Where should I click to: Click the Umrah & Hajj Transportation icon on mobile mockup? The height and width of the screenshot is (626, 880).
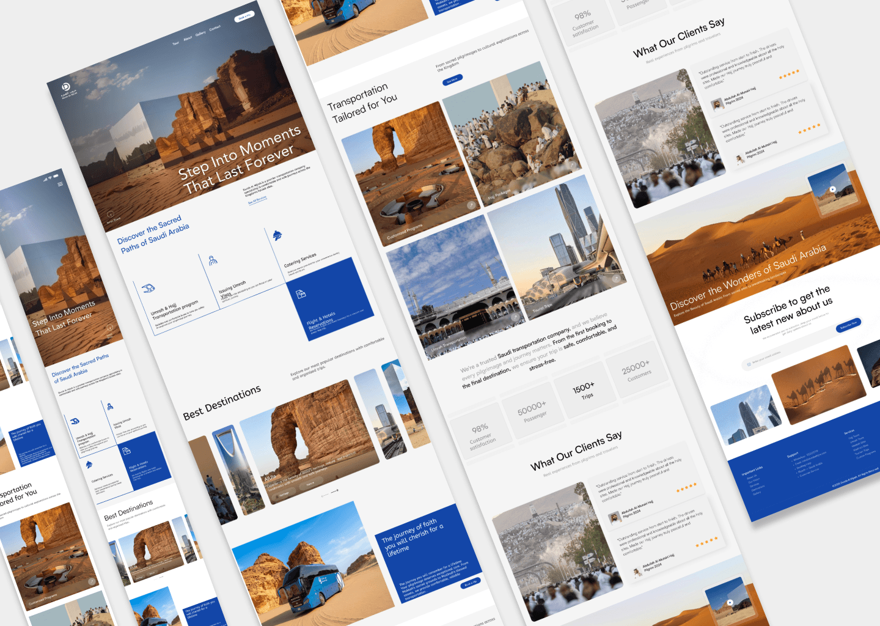click(x=75, y=421)
